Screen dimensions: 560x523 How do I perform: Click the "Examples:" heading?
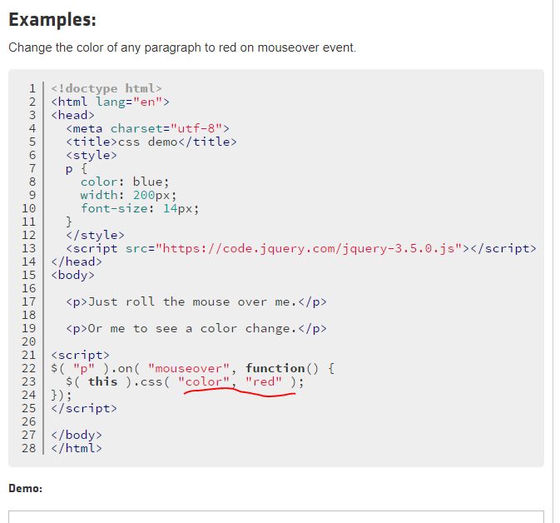coord(52,20)
